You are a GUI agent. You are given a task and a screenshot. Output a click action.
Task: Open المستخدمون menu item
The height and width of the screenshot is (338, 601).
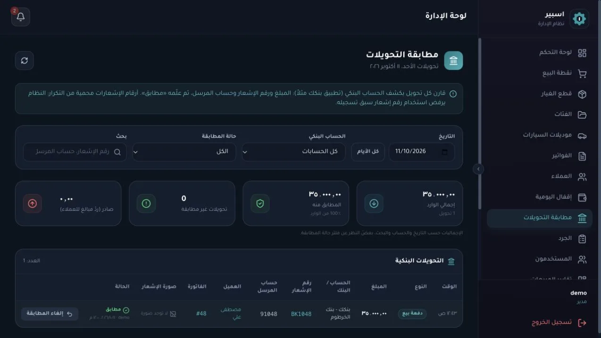pos(539,259)
